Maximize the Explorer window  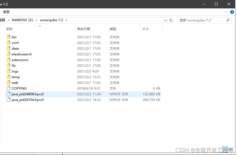pos(216,4)
